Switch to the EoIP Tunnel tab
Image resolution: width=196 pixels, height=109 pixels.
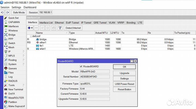(72, 23)
